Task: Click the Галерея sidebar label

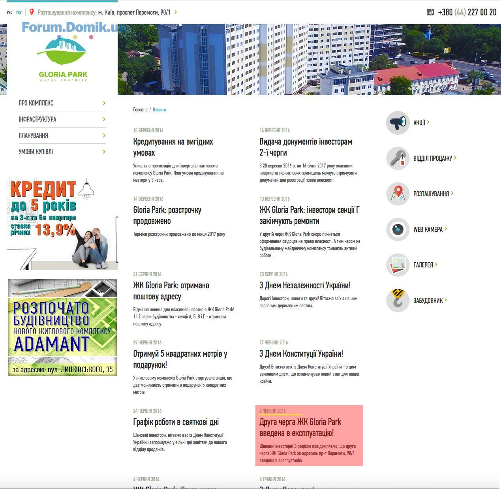Action: point(423,265)
